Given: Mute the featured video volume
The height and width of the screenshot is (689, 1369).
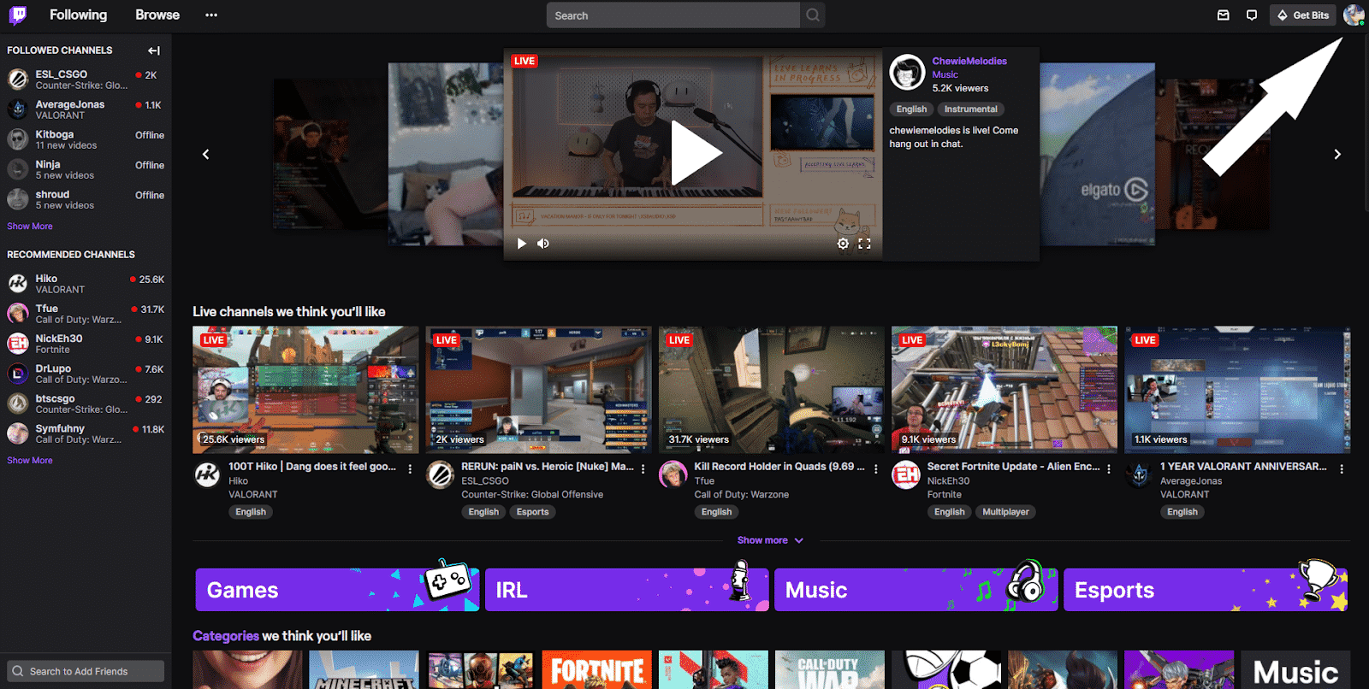Looking at the screenshot, I should click(x=542, y=244).
